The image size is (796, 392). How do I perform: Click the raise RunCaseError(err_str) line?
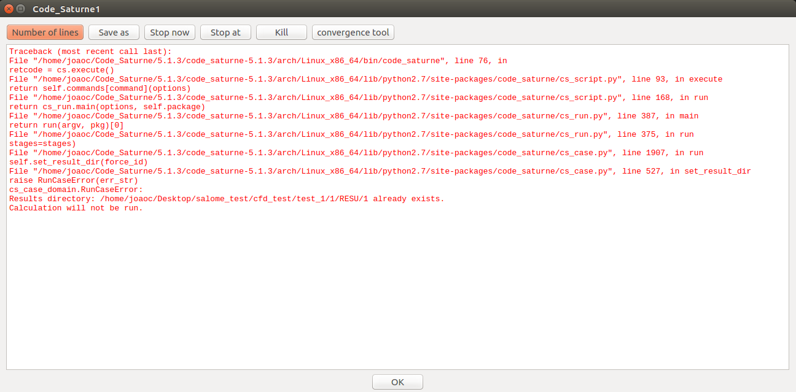pos(74,180)
